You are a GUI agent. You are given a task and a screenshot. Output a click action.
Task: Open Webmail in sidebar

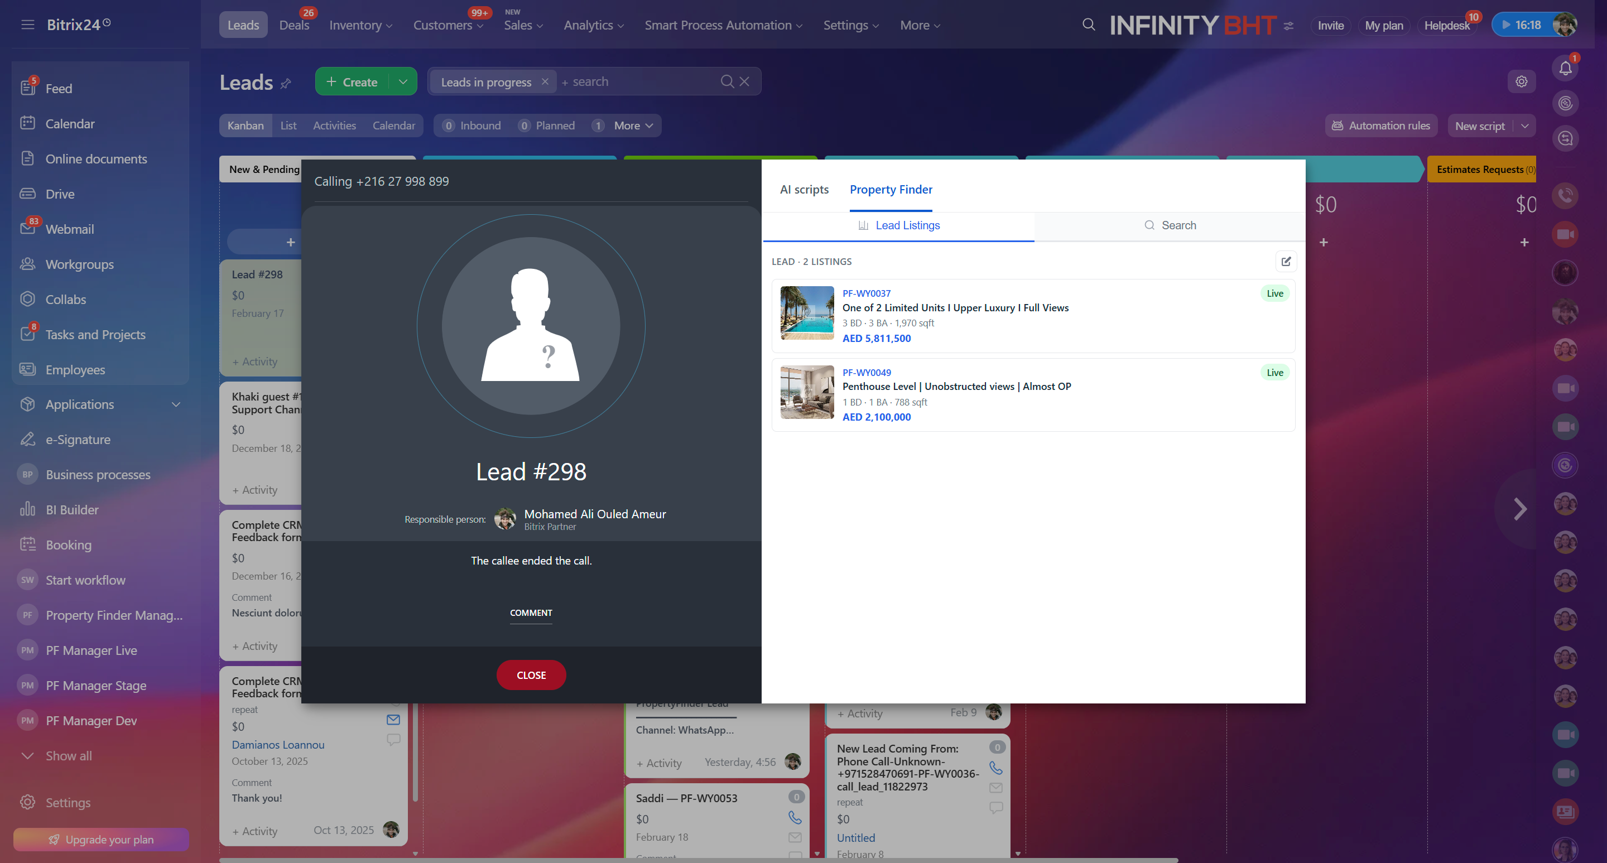(69, 229)
